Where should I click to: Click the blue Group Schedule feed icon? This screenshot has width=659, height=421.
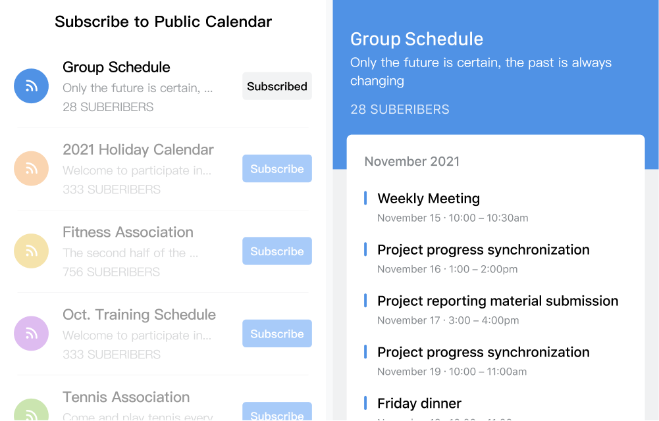coord(31,86)
